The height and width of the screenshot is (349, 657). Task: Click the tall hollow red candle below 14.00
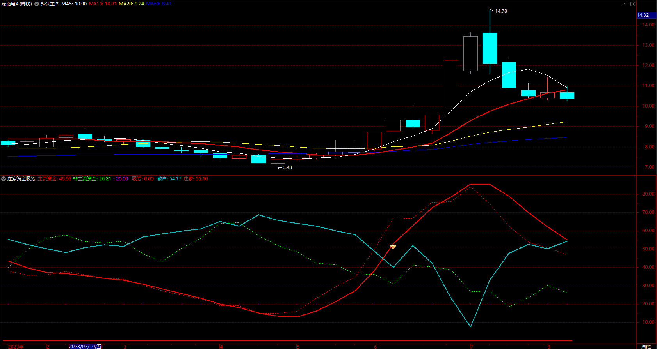(x=451, y=84)
